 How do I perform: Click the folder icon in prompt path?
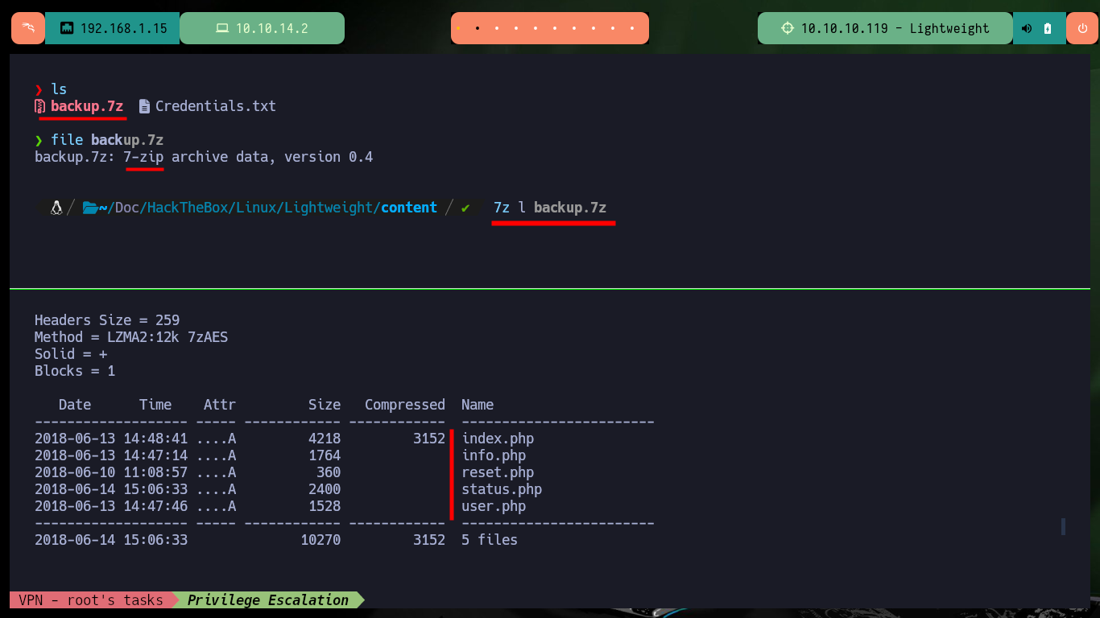tap(90, 208)
